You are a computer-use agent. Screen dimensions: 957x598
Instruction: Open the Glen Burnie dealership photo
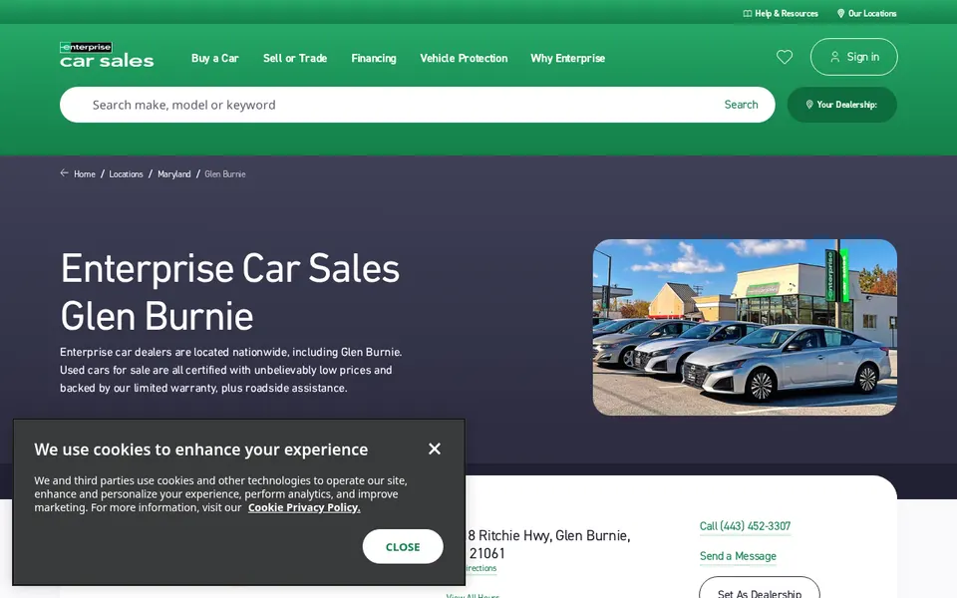tap(745, 327)
